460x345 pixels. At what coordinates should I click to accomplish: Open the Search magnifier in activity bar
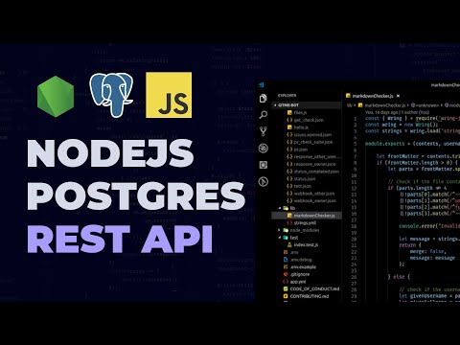(263, 115)
